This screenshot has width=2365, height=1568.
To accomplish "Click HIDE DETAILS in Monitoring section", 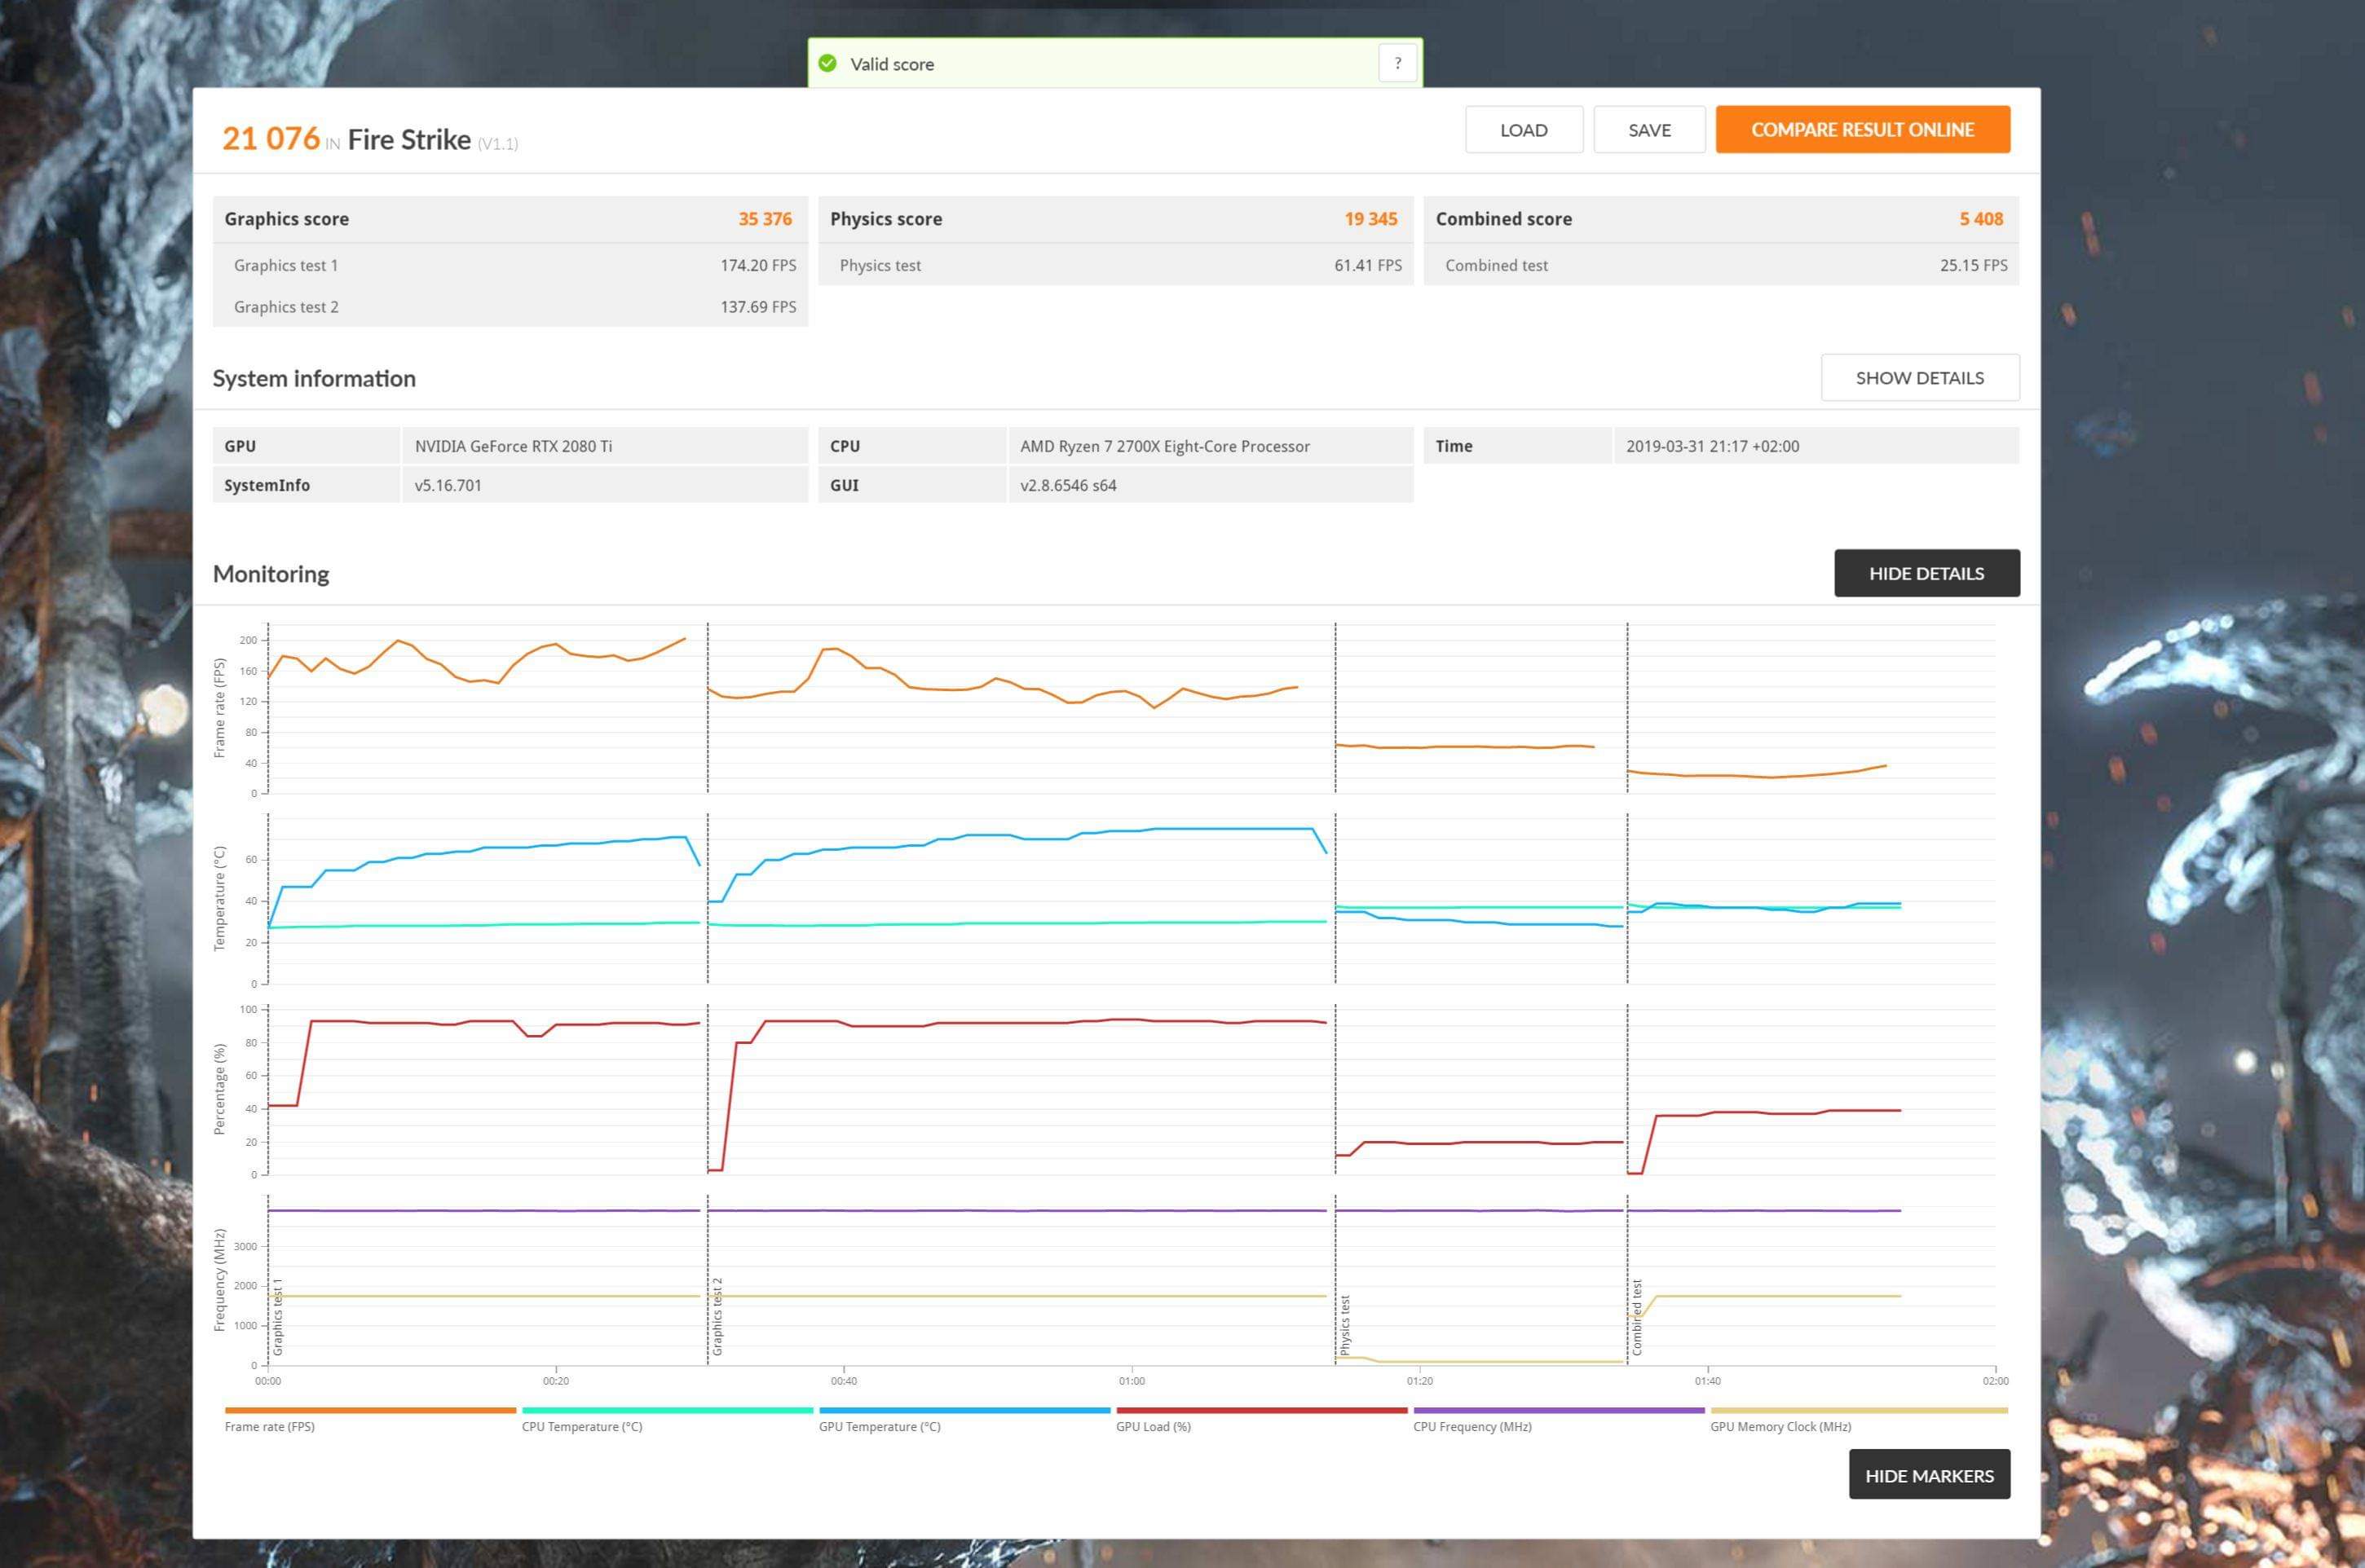I will pos(1926,573).
